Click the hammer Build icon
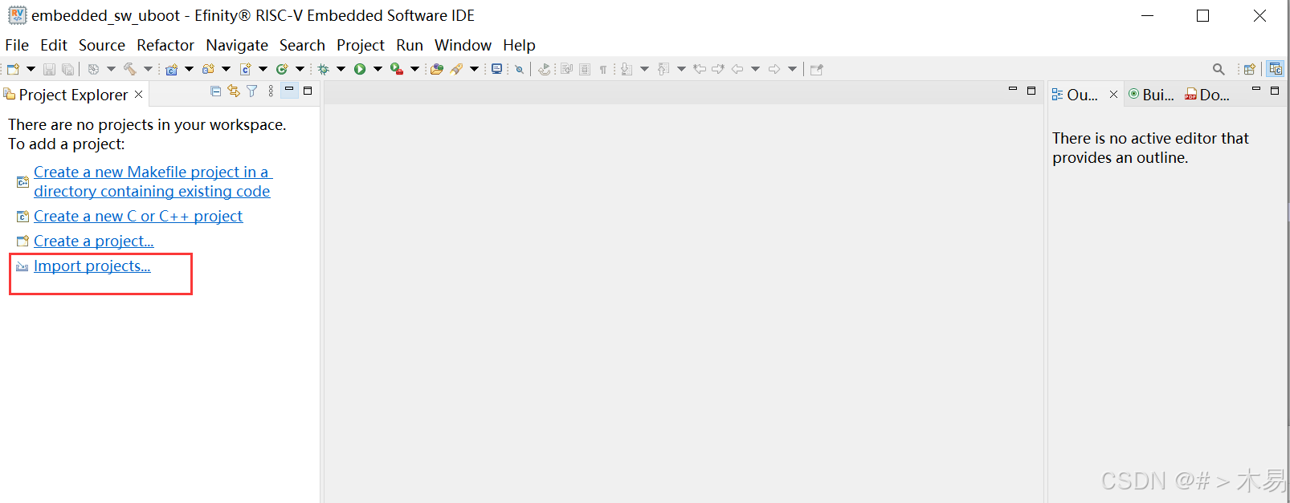The width and height of the screenshot is (1290, 503). 129,69
